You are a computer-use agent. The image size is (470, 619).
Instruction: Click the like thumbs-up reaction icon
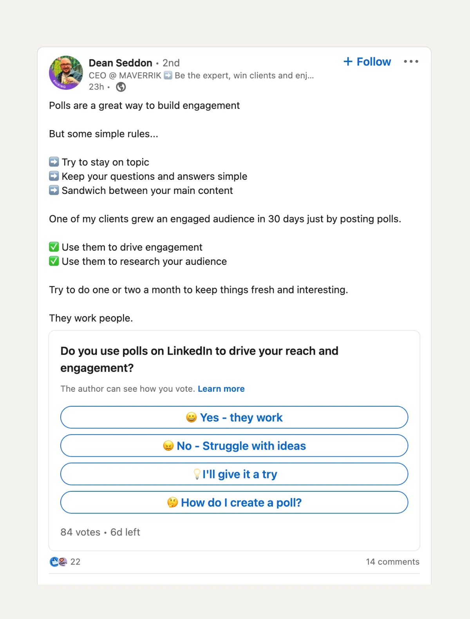point(54,562)
